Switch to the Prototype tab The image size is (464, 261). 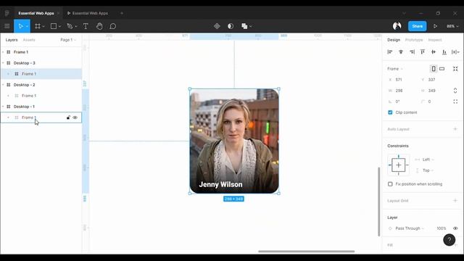click(414, 40)
